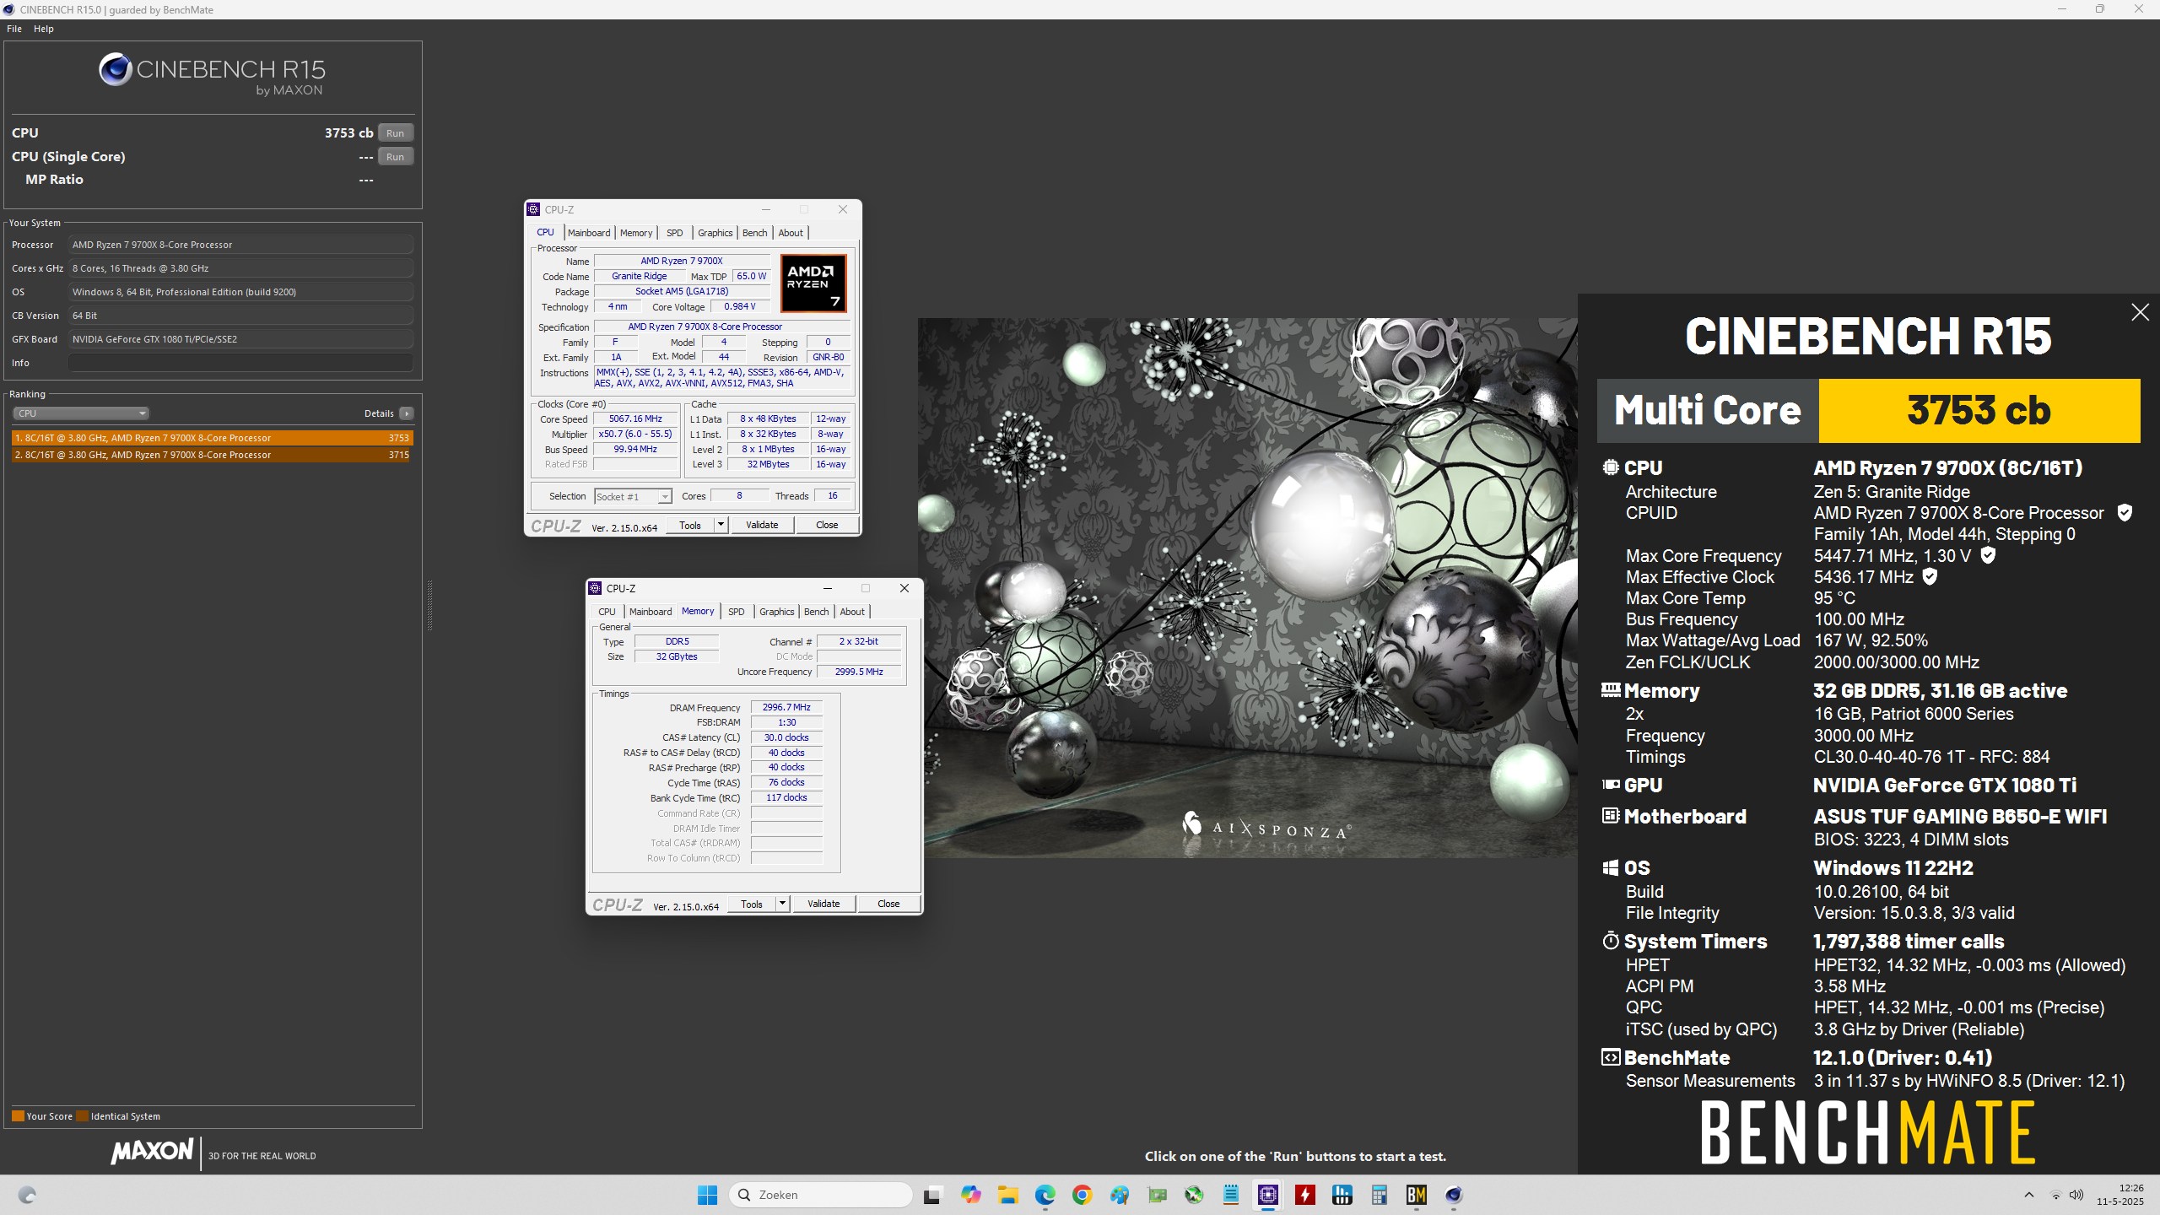Image resolution: width=2160 pixels, height=1215 pixels.
Task: Close the BenchMate result overlay with X
Action: (2140, 313)
